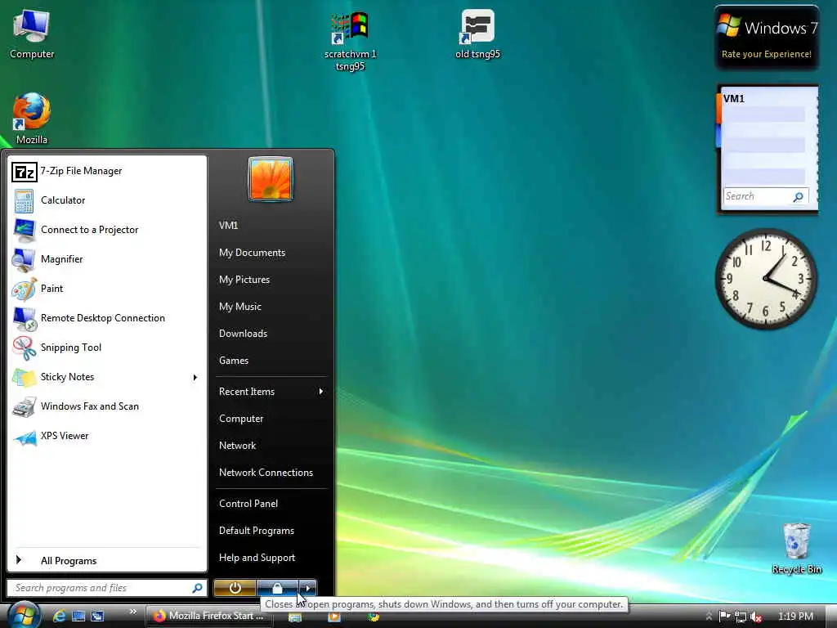Launch Calculator from the Start menu

(107, 201)
